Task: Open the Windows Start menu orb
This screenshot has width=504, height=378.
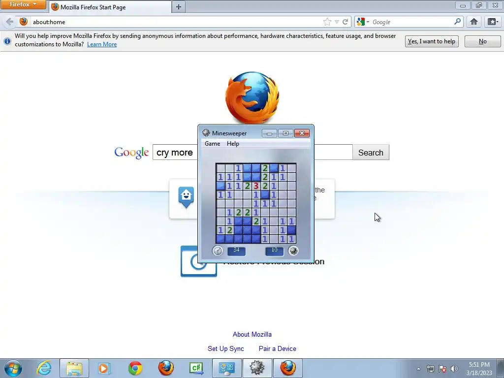Action: click(13, 368)
